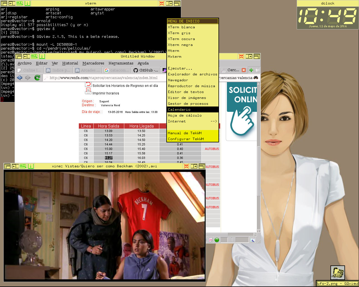Open the Archivo menu in browser
This screenshot has width=359, height=287.
click(x=24, y=63)
